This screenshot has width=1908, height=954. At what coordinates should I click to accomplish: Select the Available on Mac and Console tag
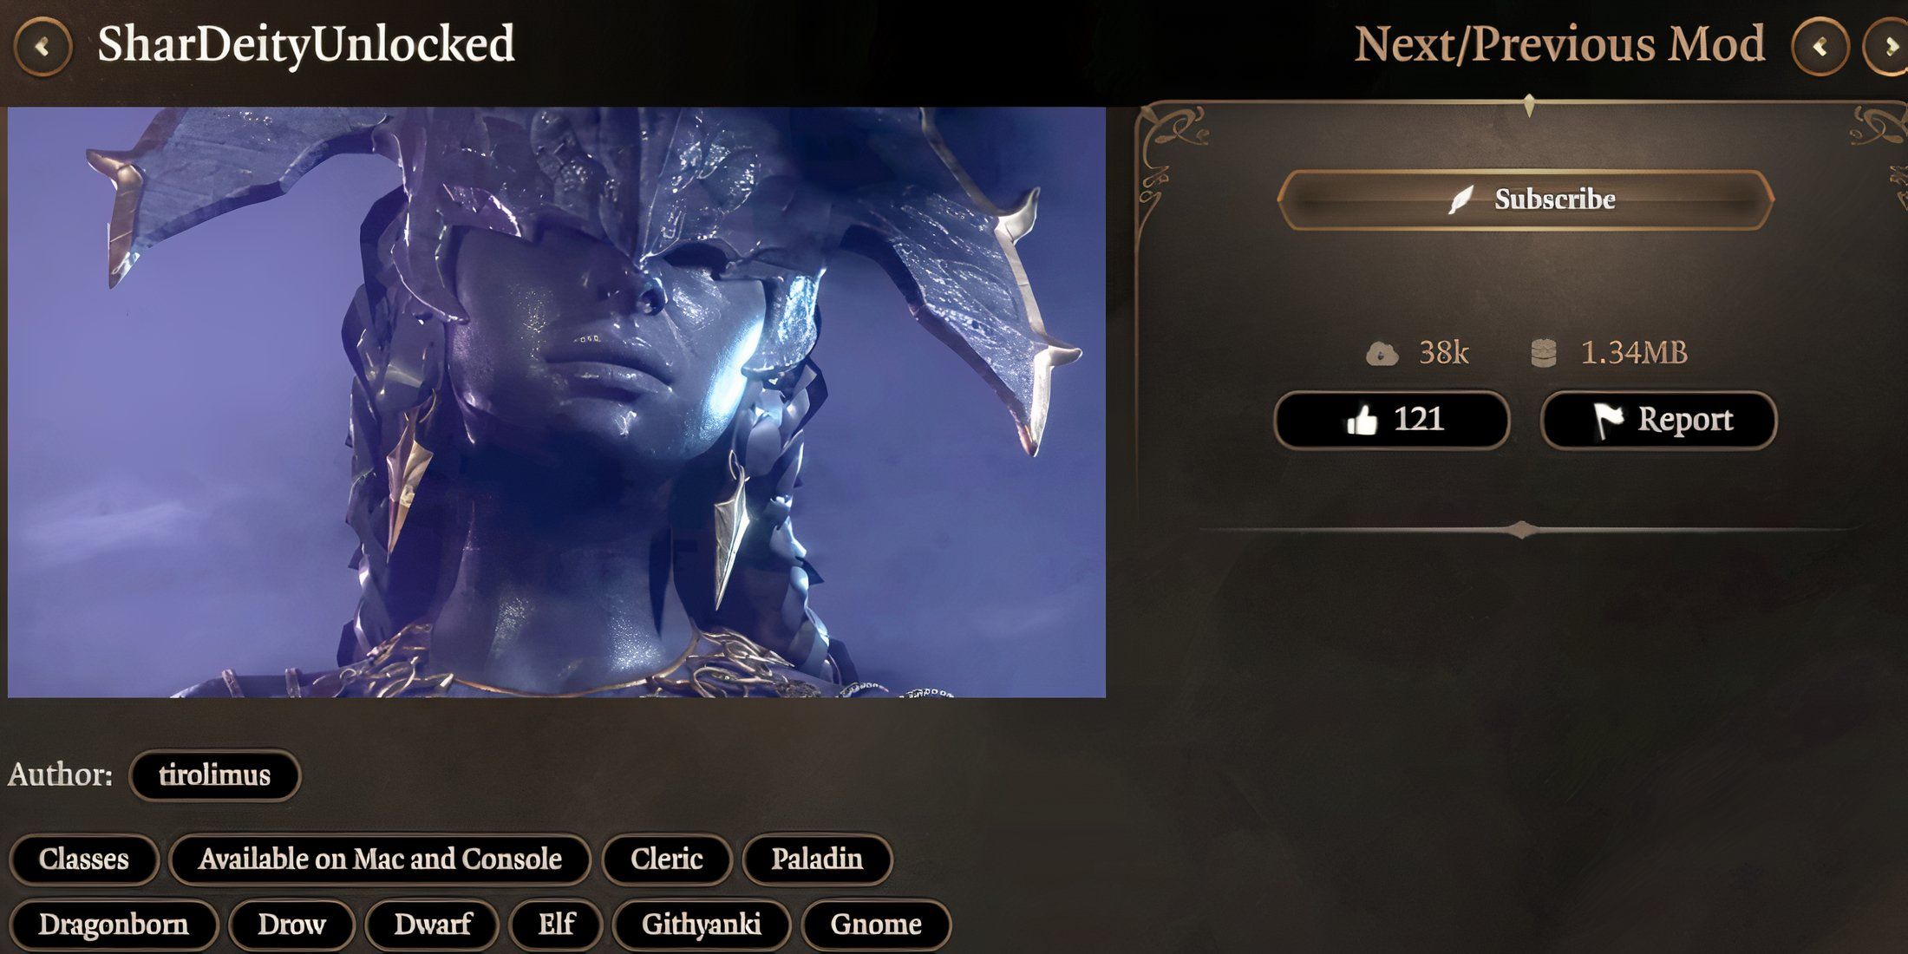click(380, 859)
